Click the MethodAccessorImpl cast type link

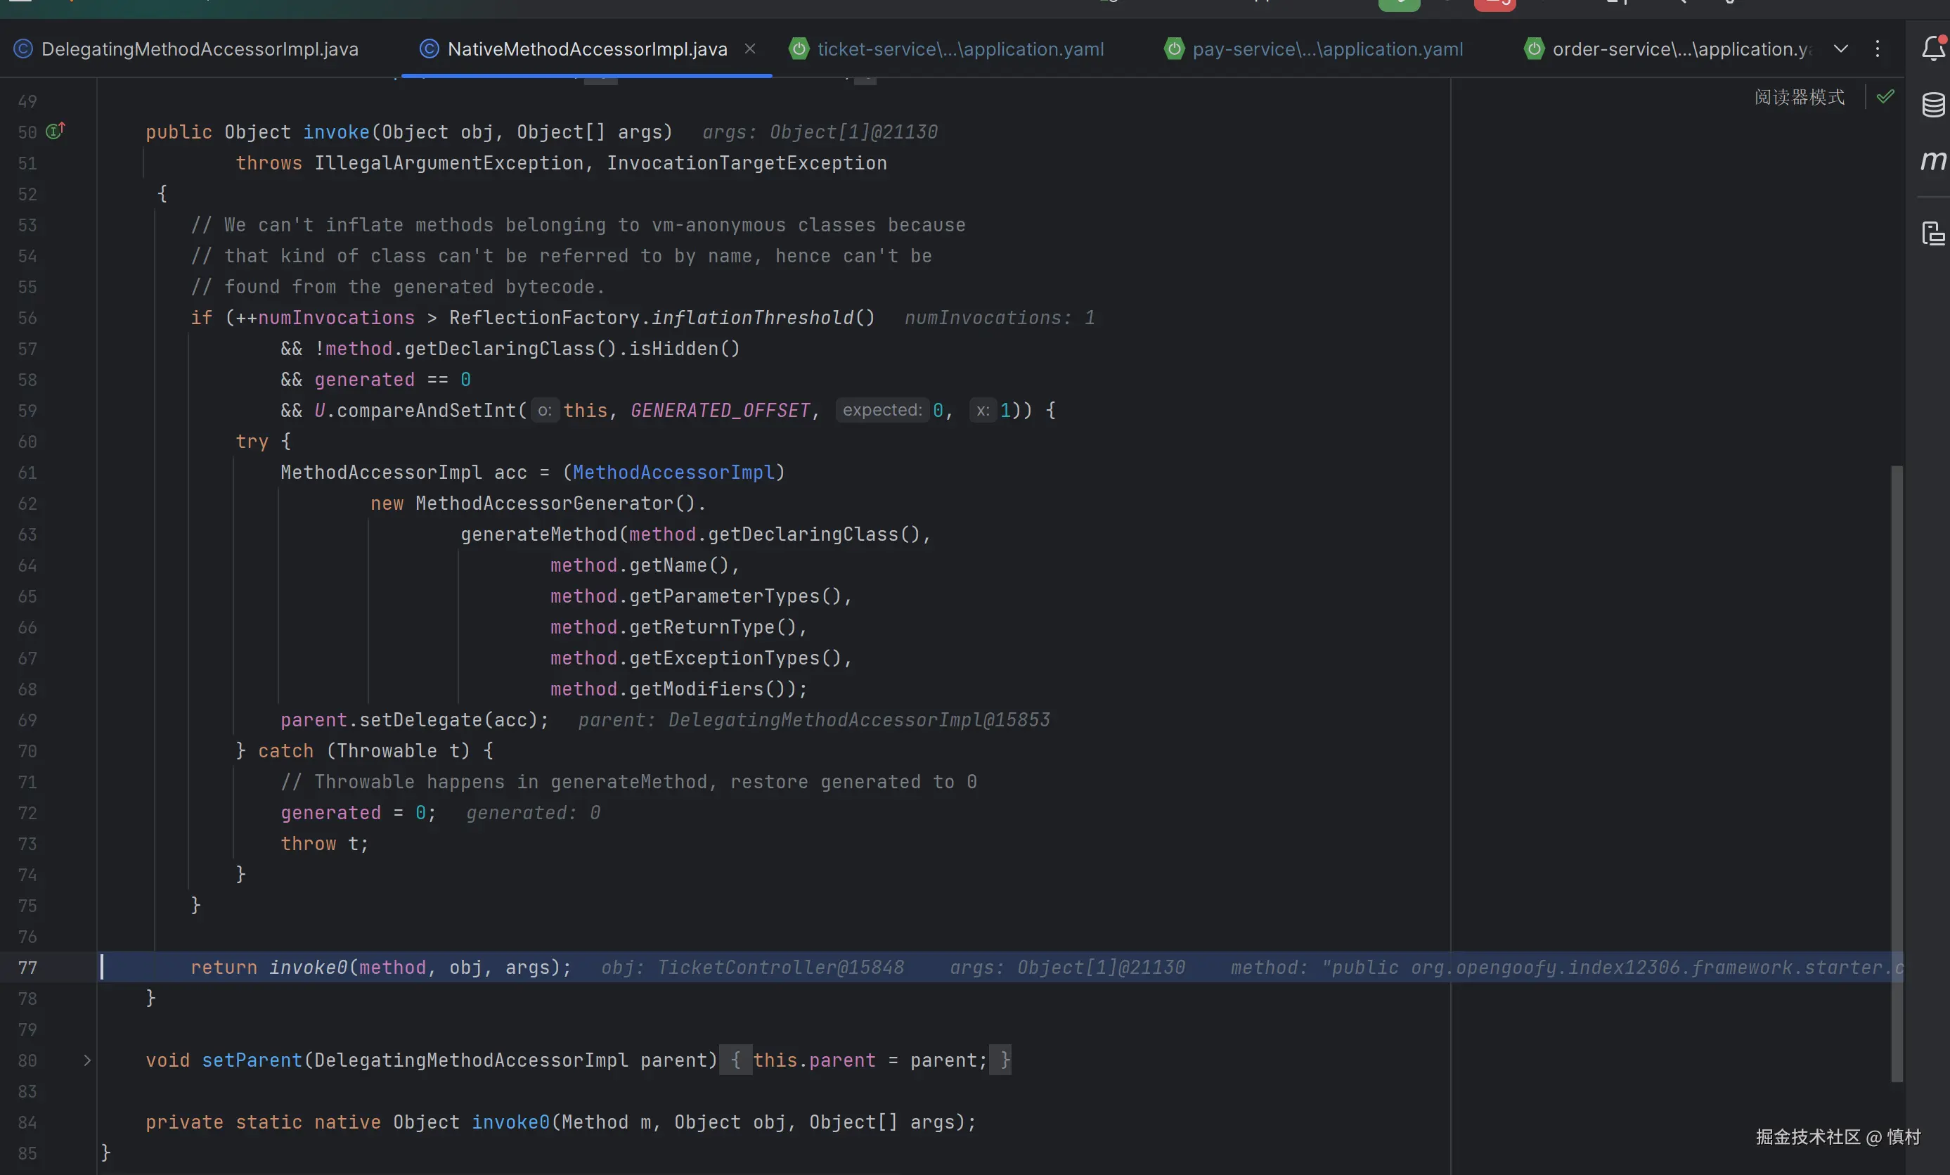673,473
